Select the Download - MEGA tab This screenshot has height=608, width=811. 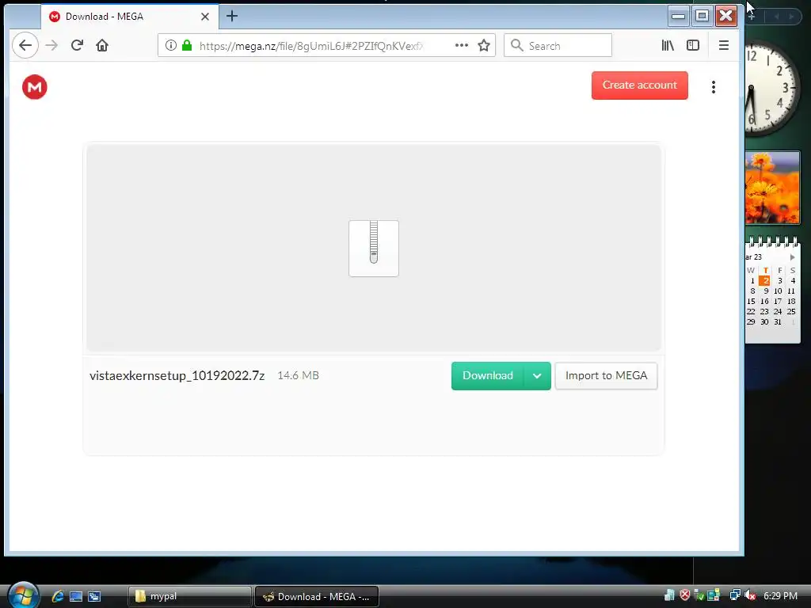[129, 17]
